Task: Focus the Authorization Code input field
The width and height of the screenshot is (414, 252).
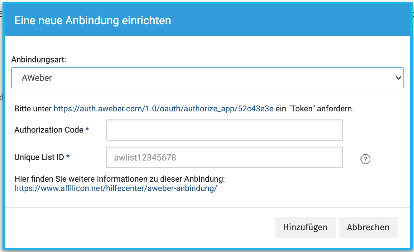Action: pos(224,130)
